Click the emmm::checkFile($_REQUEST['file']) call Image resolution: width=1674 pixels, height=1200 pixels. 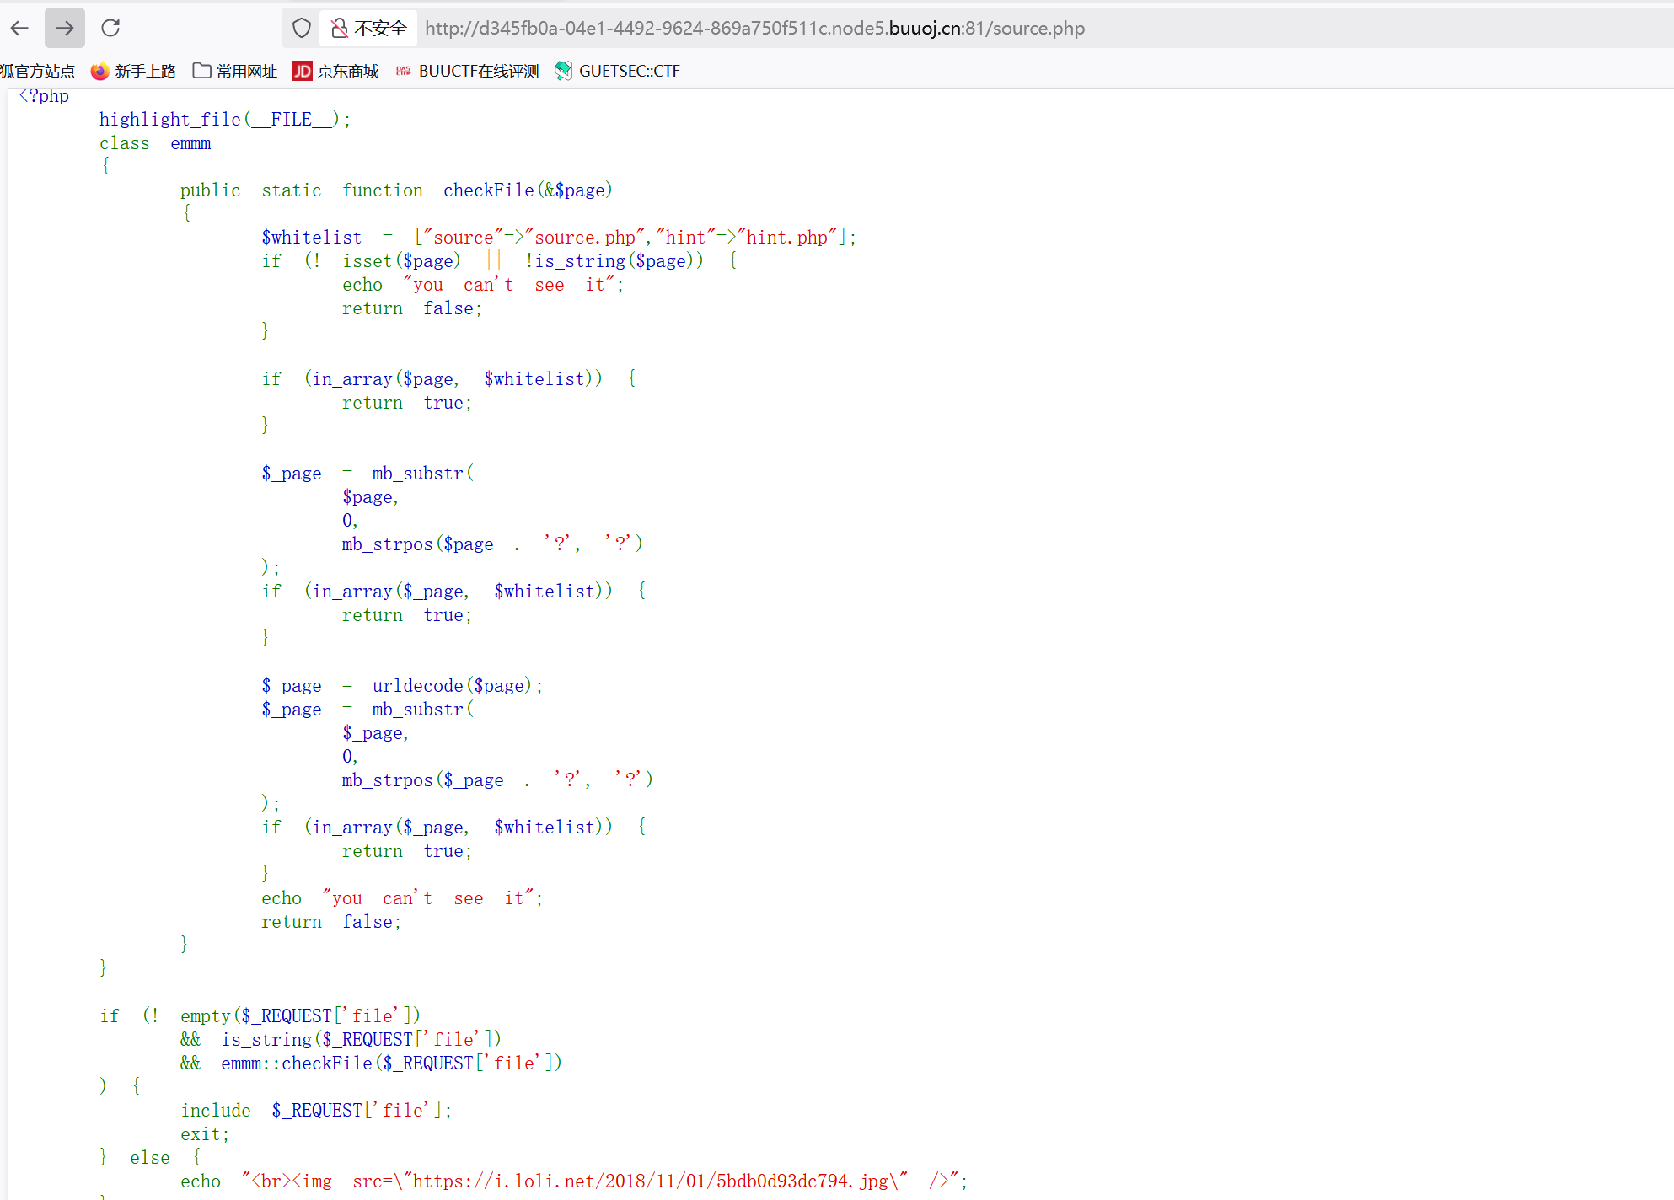pos(391,1063)
